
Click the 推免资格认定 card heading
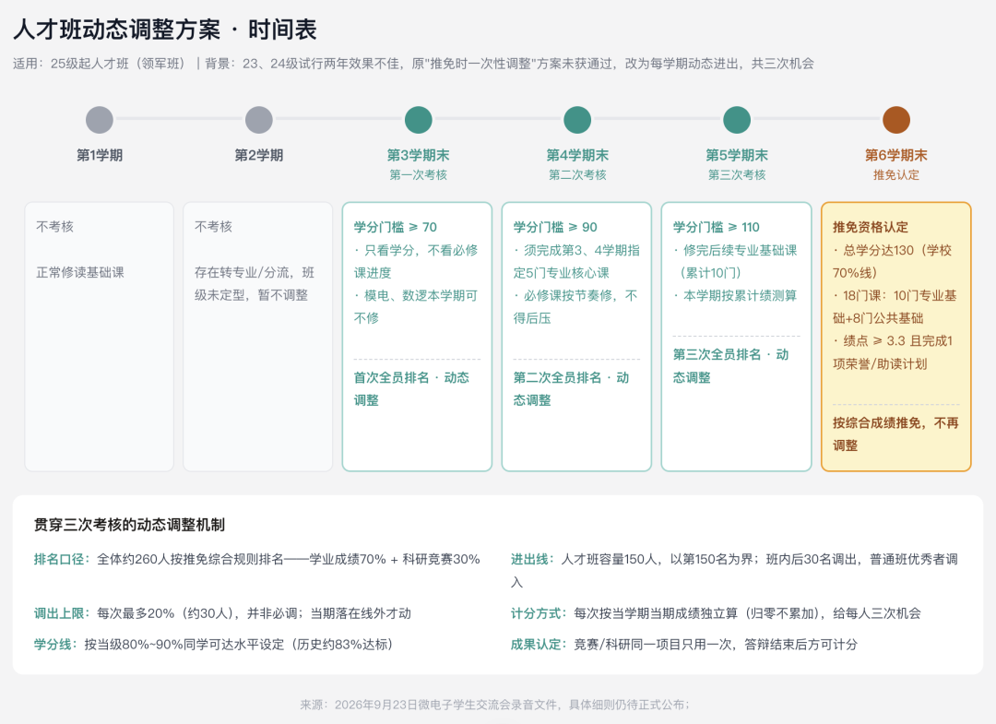coord(871,227)
